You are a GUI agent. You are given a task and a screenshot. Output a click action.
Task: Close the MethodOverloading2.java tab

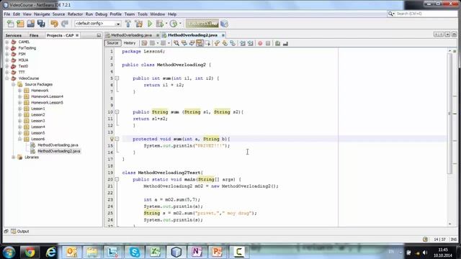pyautogui.click(x=223, y=35)
